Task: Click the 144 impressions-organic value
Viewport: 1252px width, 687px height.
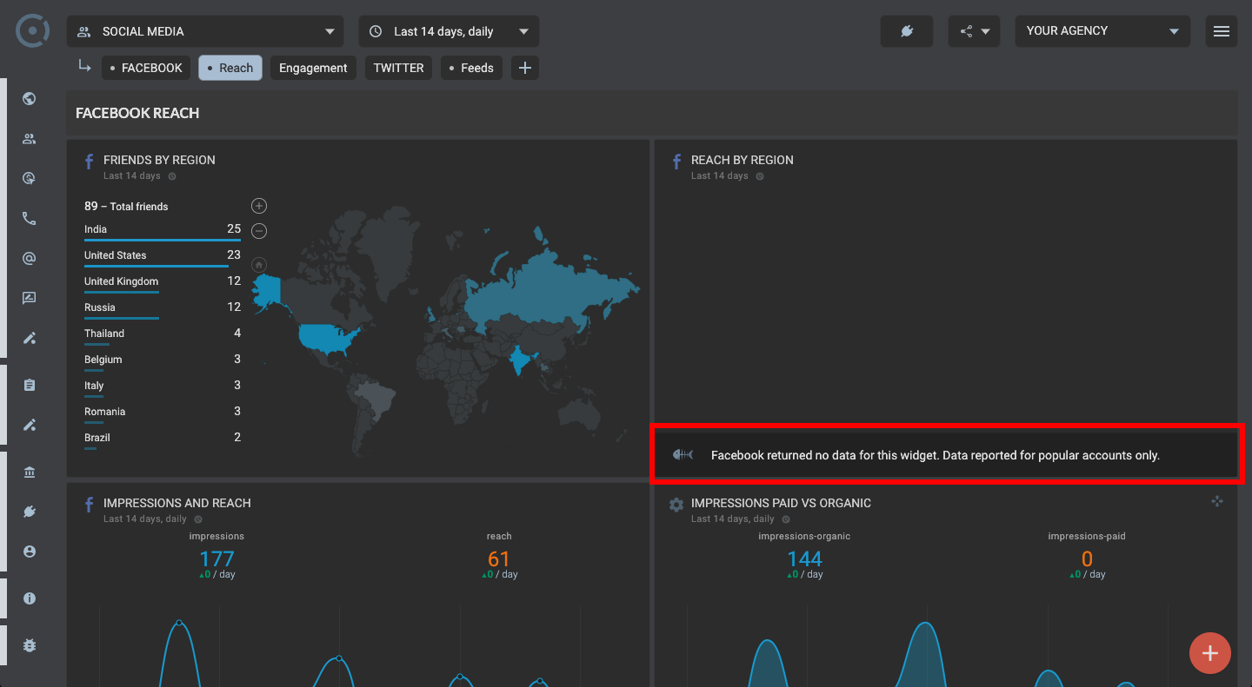Action: (804, 558)
